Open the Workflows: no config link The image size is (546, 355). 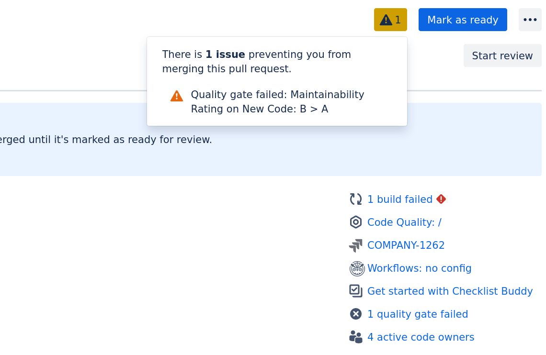(419, 268)
